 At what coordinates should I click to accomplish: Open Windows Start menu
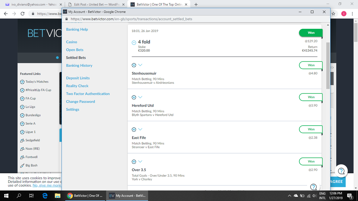6,196
